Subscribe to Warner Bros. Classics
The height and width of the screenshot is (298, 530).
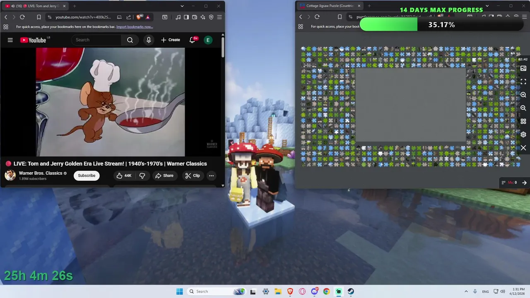[x=87, y=175]
